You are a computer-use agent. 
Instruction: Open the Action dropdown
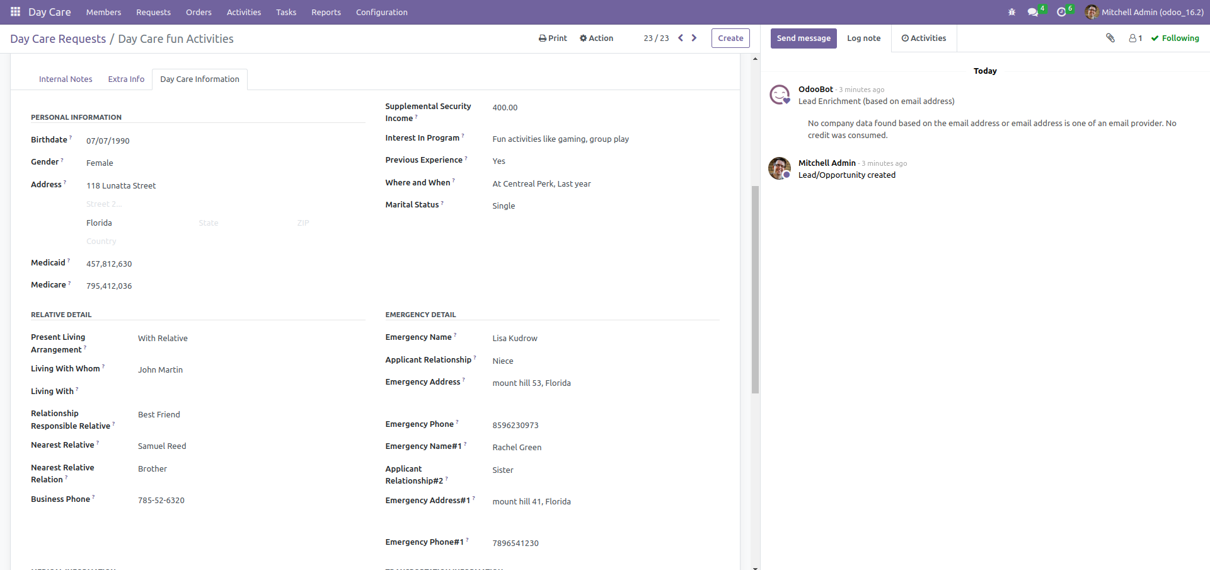pos(596,38)
